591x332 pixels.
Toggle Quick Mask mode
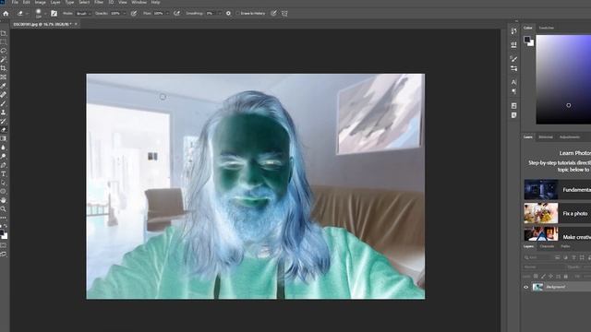click(x=4, y=245)
